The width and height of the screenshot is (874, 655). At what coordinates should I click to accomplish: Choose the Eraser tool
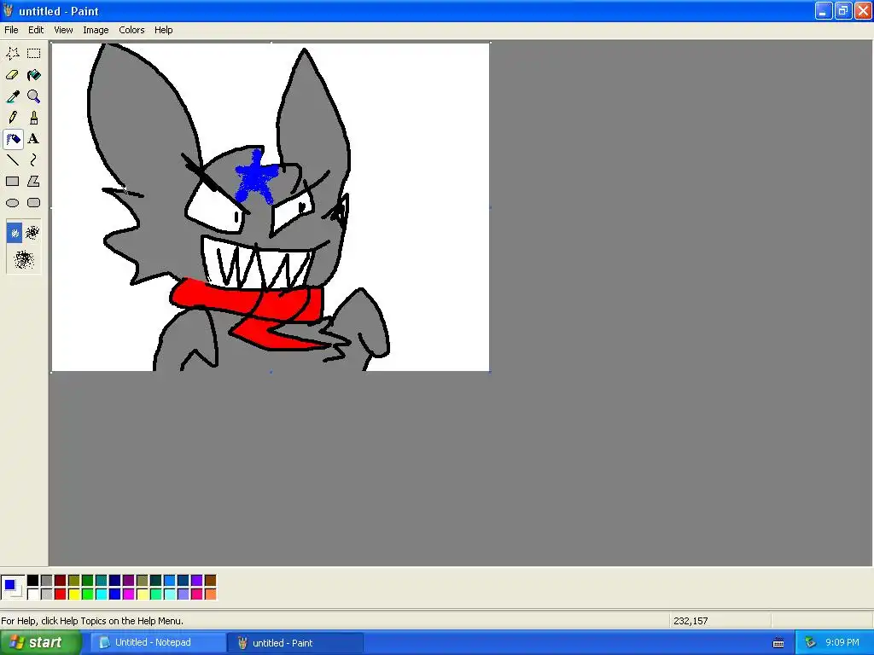pos(13,75)
